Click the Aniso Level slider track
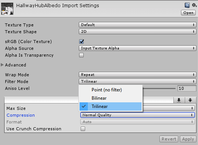198x145 pixels. [159, 89]
